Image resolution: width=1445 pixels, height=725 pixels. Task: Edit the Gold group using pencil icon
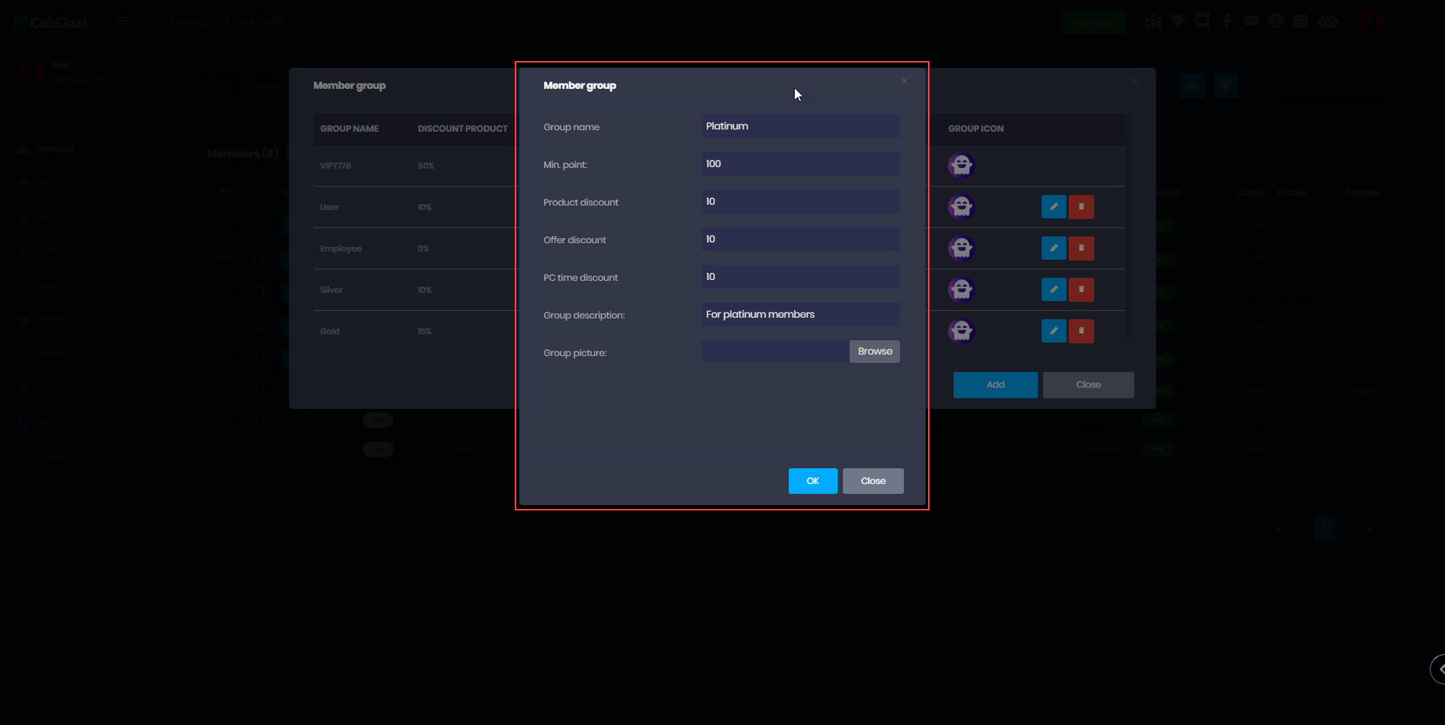[x=1054, y=331]
